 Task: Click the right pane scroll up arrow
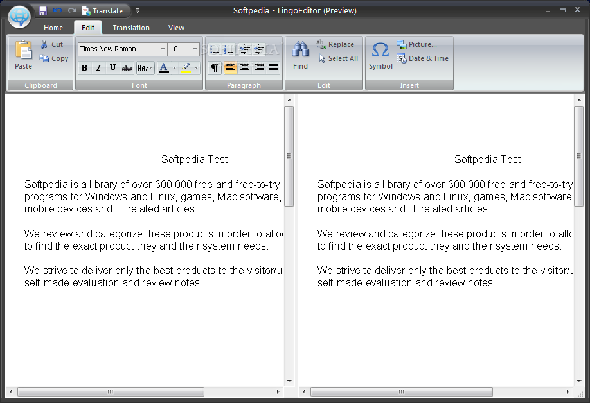(578, 100)
